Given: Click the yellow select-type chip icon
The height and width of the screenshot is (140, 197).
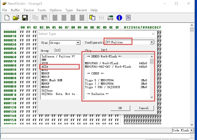Looking at the screenshot, I should coord(92,18).
